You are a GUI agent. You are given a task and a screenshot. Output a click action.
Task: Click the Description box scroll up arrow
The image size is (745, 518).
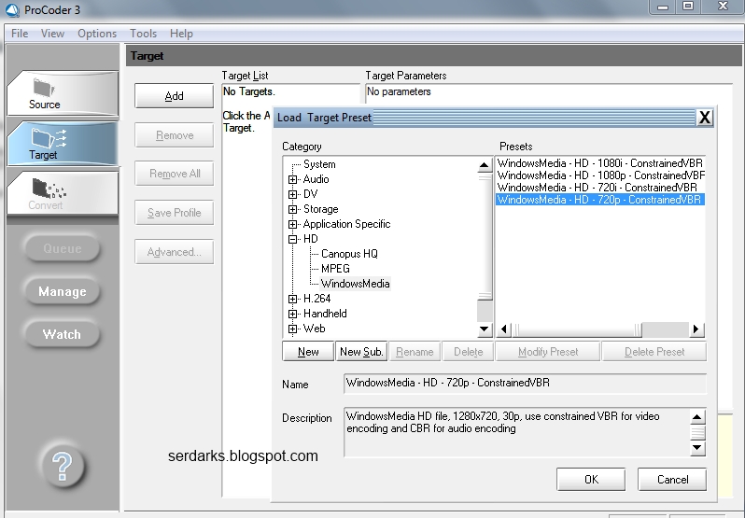697,417
